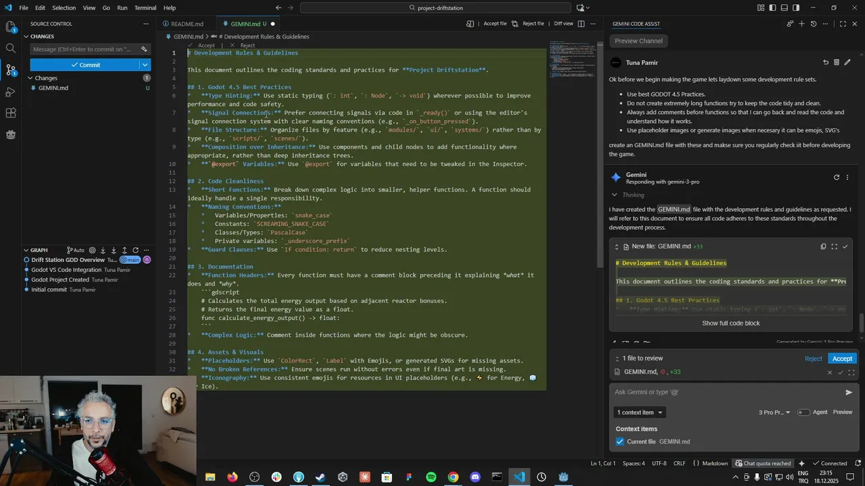This screenshot has width=865, height=486.
Task: Toggle the secondary side bar layout icon
Action: coord(796,7)
